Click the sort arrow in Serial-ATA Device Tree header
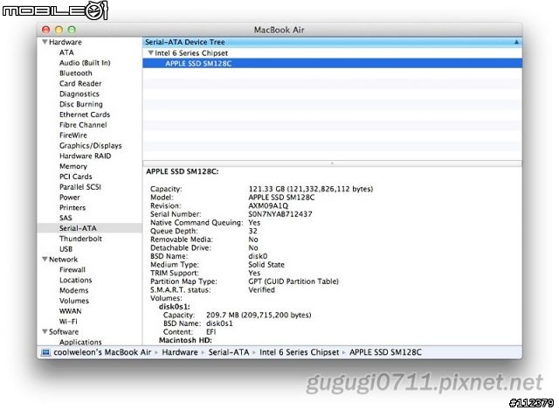 (x=516, y=42)
